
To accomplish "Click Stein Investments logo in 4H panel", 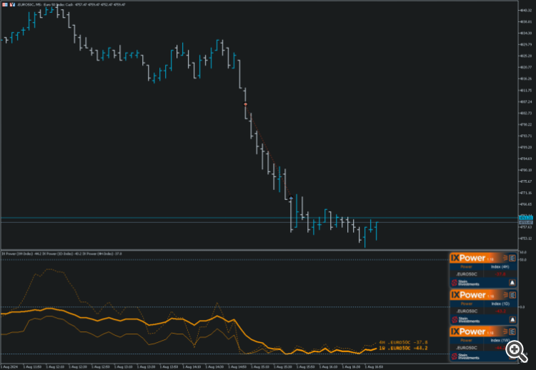I will pyautogui.click(x=465, y=283).
